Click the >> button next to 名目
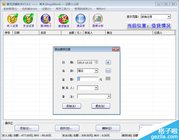This screenshot has width=179, height=140. point(108,71)
